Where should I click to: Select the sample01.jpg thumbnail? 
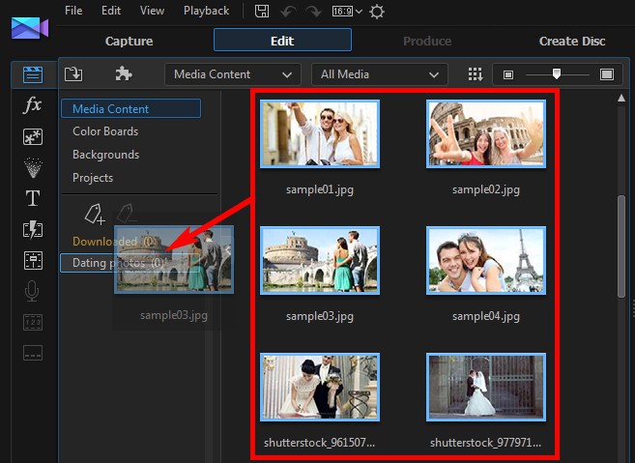pyautogui.click(x=320, y=134)
